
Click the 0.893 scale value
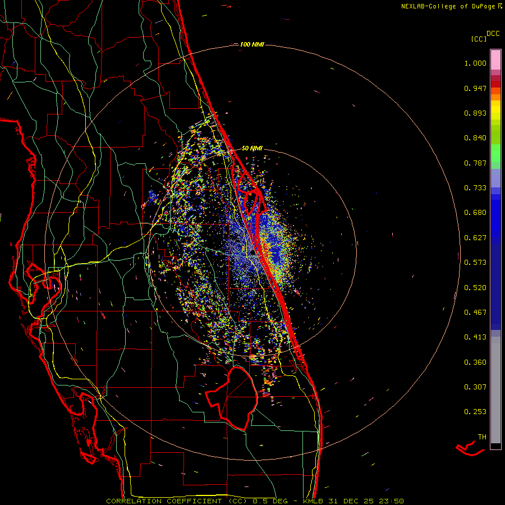(x=475, y=113)
